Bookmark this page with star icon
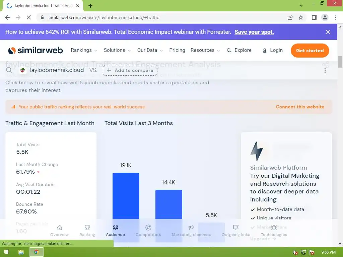Viewport: 343px width, 257px height. click(x=301, y=17)
